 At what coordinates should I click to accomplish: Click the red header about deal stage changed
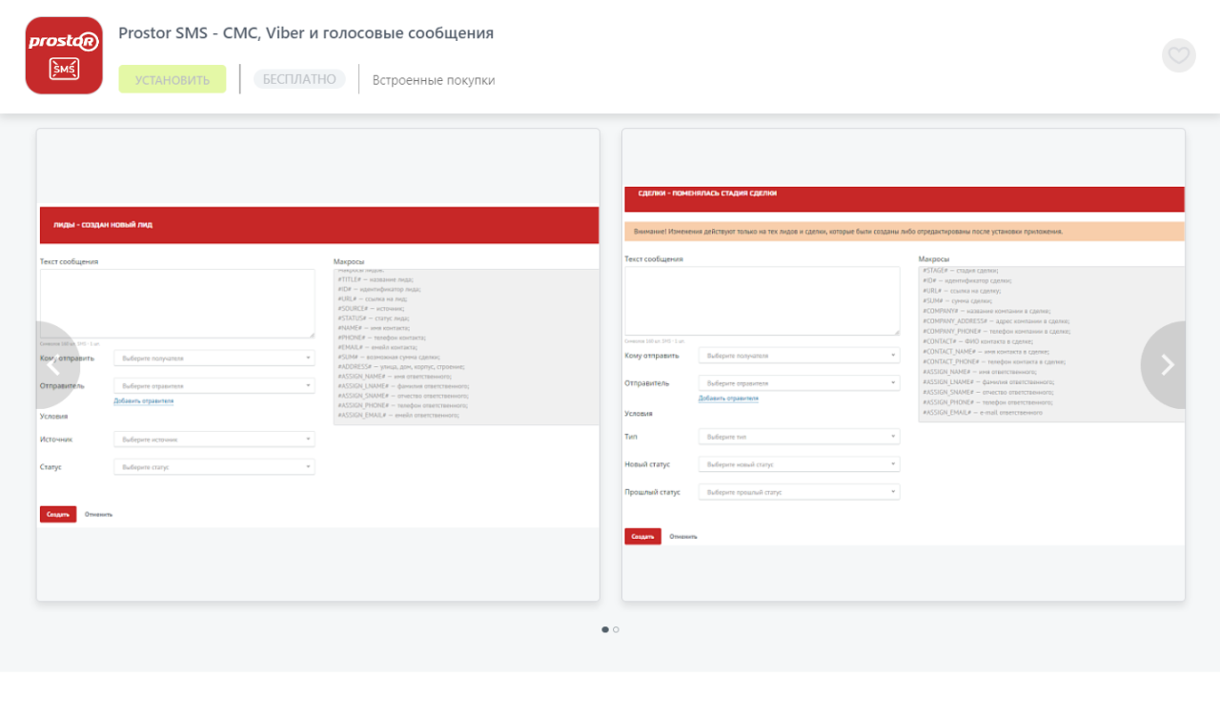tap(904, 198)
